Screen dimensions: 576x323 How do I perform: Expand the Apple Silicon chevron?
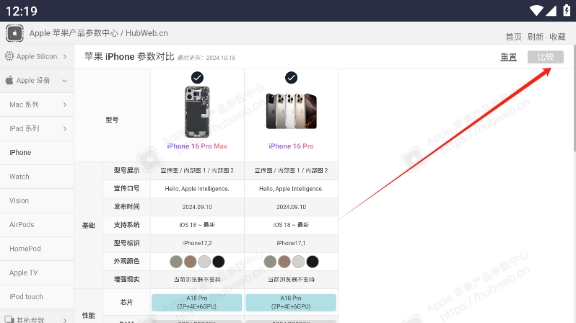[65, 56]
